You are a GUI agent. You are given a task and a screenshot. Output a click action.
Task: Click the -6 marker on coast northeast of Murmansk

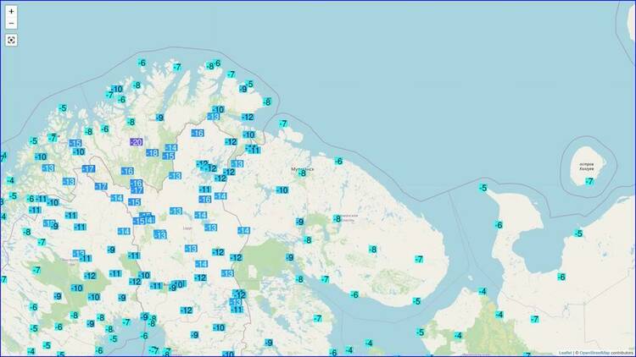click(x=338, y=161)
